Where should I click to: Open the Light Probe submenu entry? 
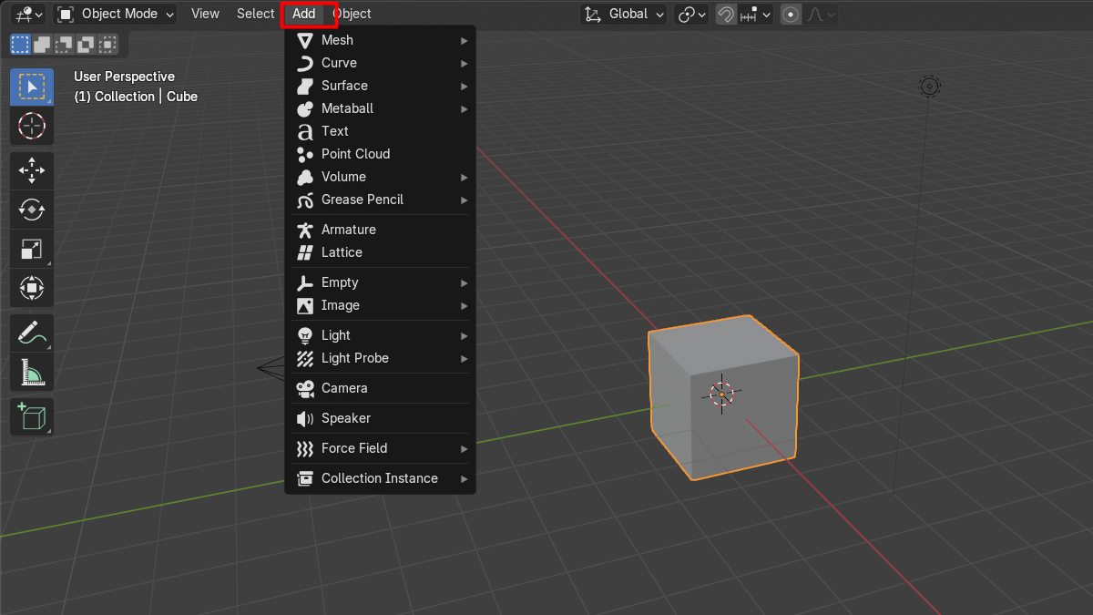381,358
